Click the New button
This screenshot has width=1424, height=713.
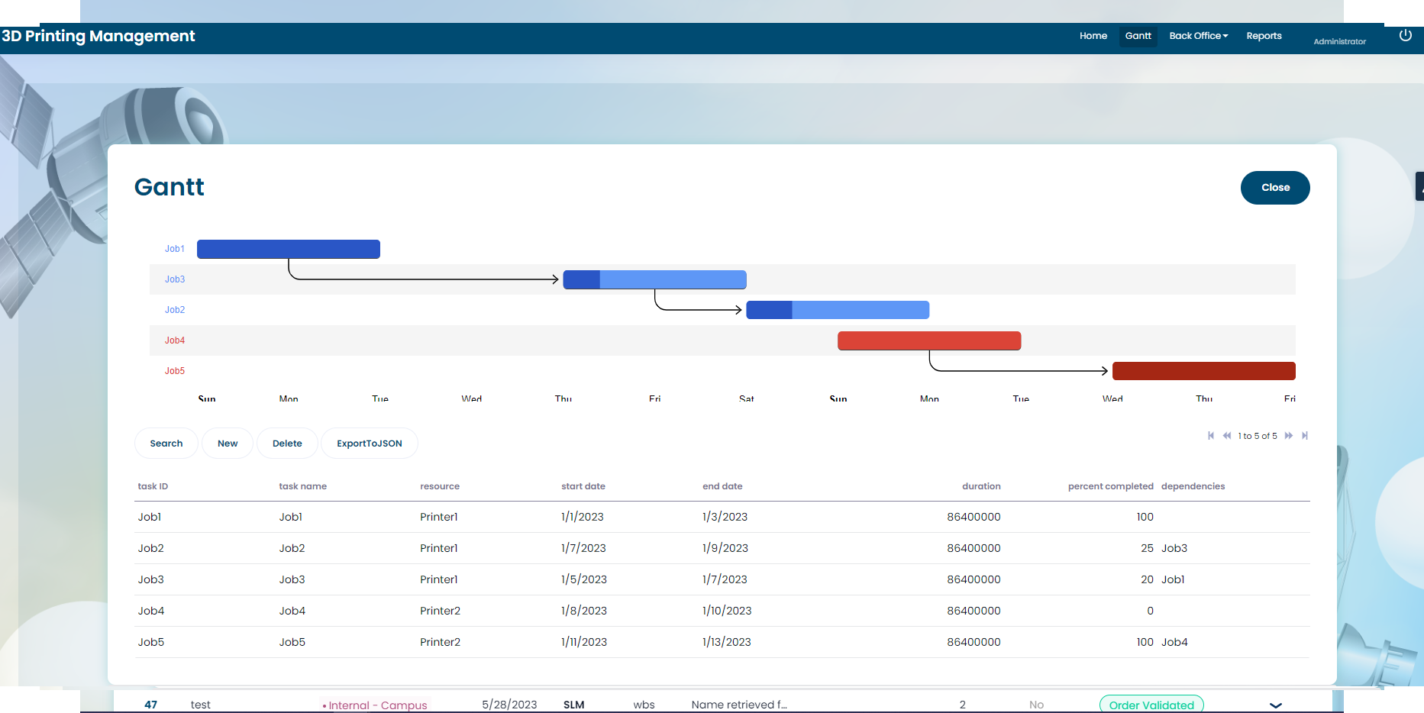point(228,444)
